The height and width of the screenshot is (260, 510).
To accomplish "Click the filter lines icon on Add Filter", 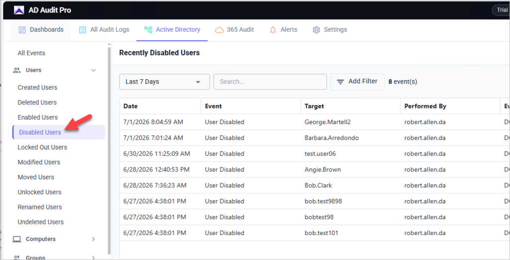I will (340, 82).
